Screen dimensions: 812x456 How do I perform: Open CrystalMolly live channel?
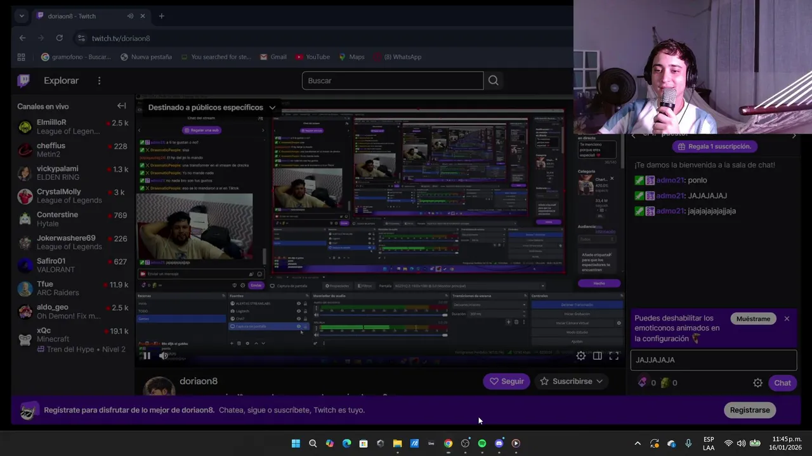tap(73, 196)
